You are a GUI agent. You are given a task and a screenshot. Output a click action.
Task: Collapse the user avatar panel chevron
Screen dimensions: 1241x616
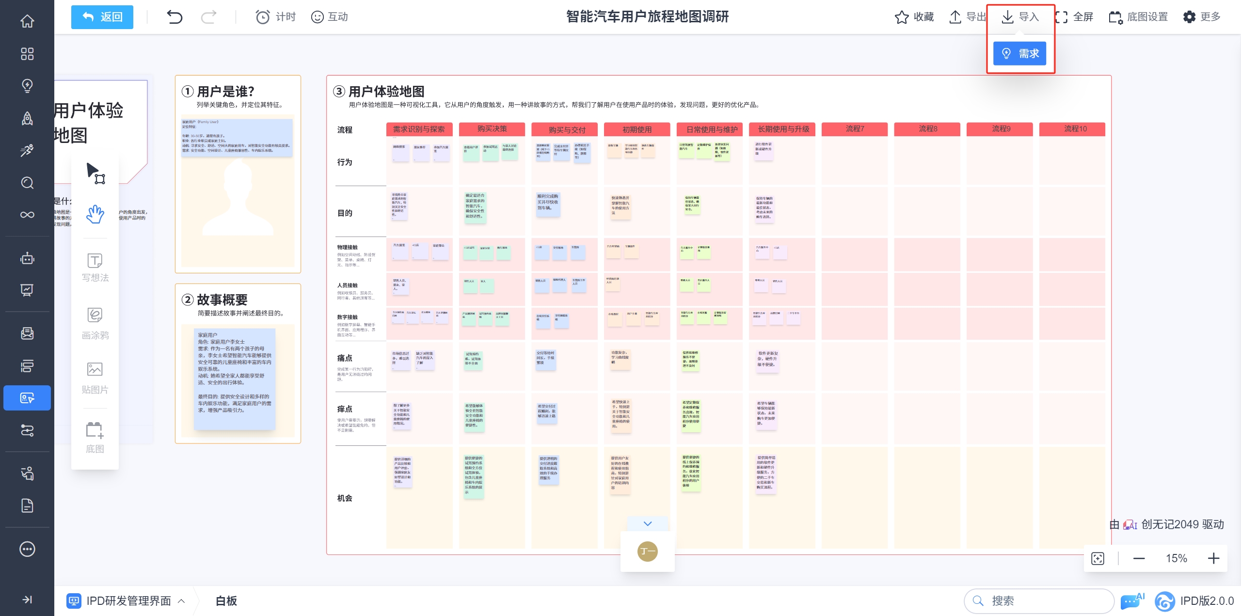click(648, 523)
